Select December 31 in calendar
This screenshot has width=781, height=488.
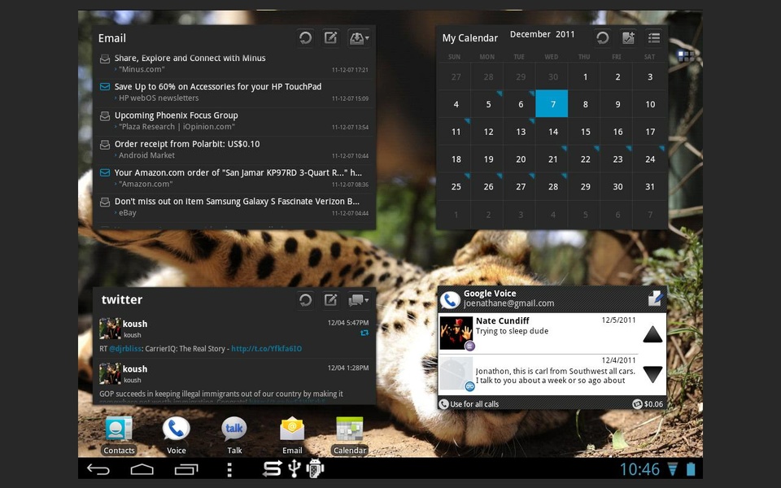pyautogui.click(x=649, y=186)
